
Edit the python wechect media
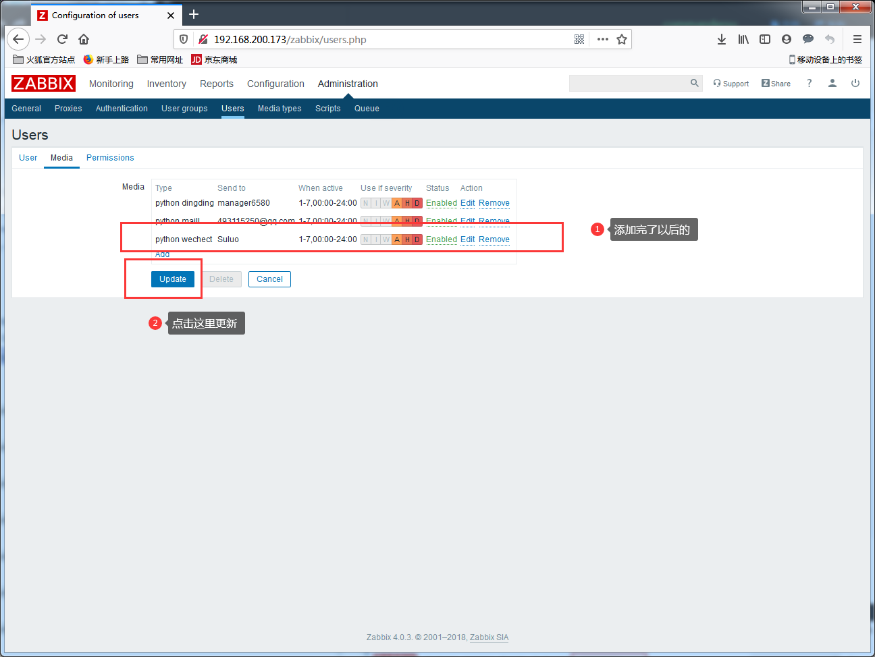point(468,239)
